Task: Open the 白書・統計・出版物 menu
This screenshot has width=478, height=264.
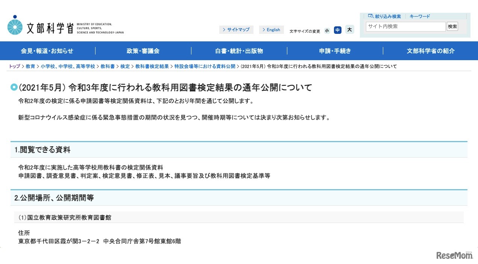Action: 239,51
